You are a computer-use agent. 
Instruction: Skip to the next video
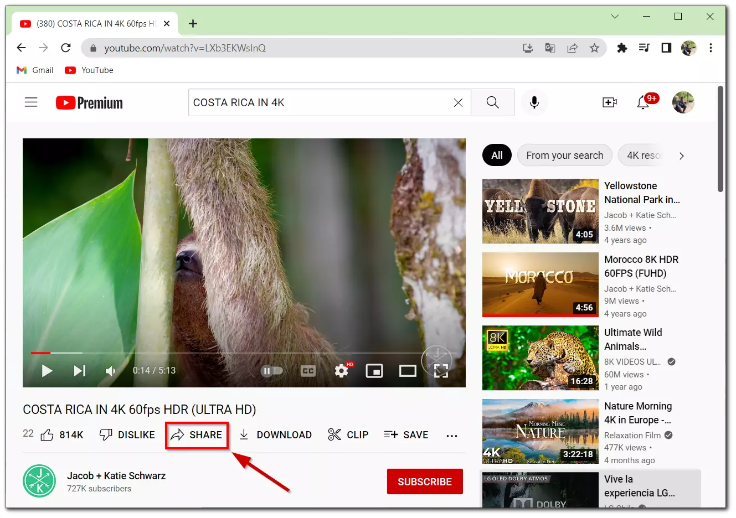[80, 370]
